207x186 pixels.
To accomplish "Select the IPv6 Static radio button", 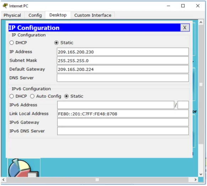I will click(x=67, y=96).
